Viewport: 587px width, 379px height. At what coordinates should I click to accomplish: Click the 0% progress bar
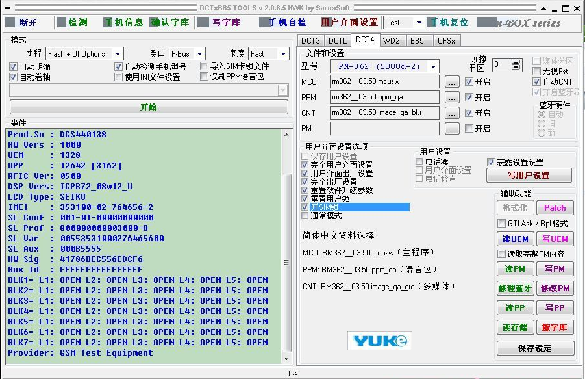[293, 373]
